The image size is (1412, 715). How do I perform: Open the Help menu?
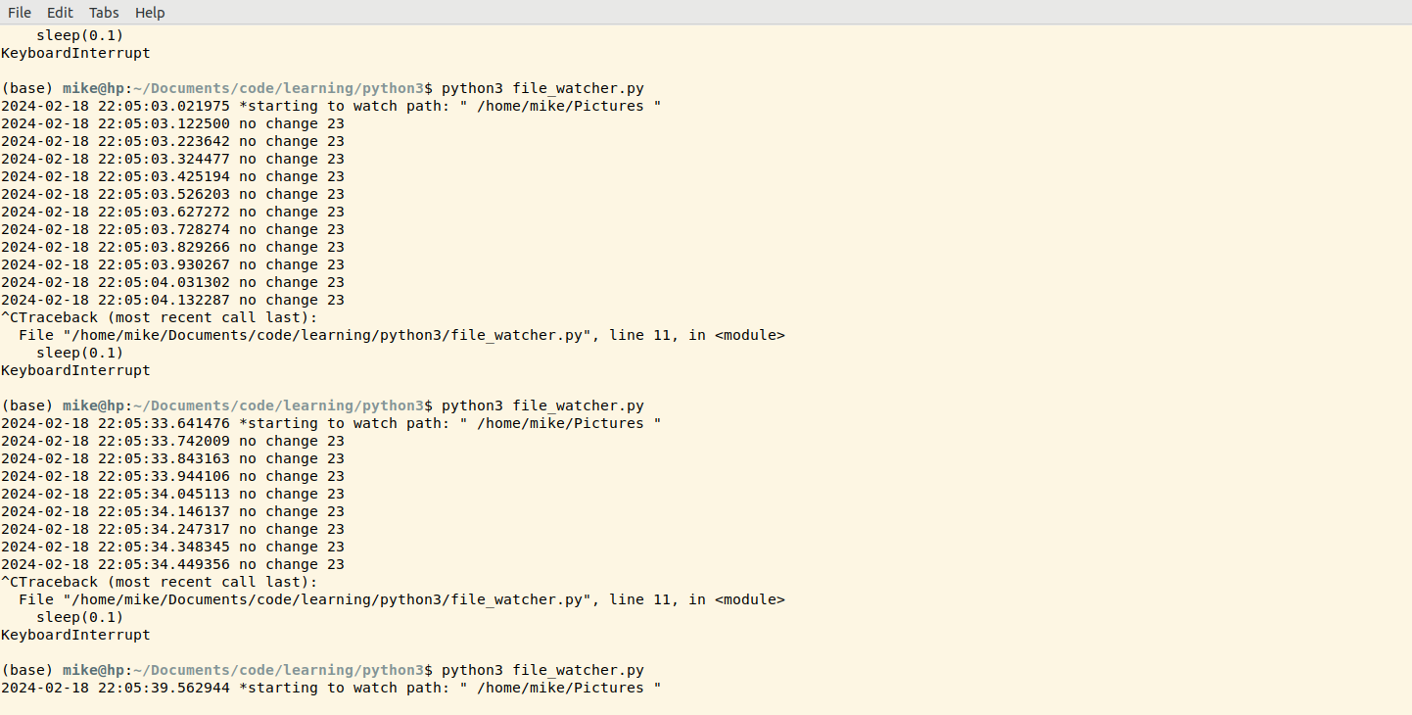click(x=149, y=13)
